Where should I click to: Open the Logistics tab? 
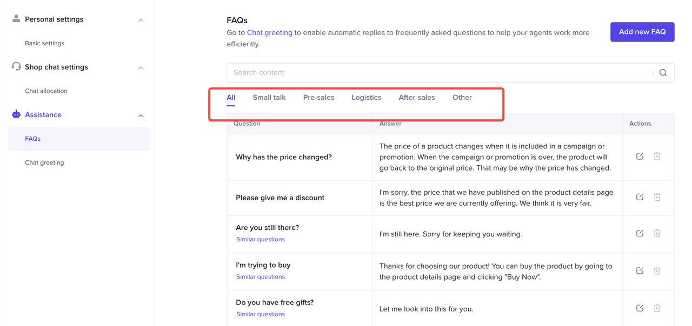coord(366,98)
